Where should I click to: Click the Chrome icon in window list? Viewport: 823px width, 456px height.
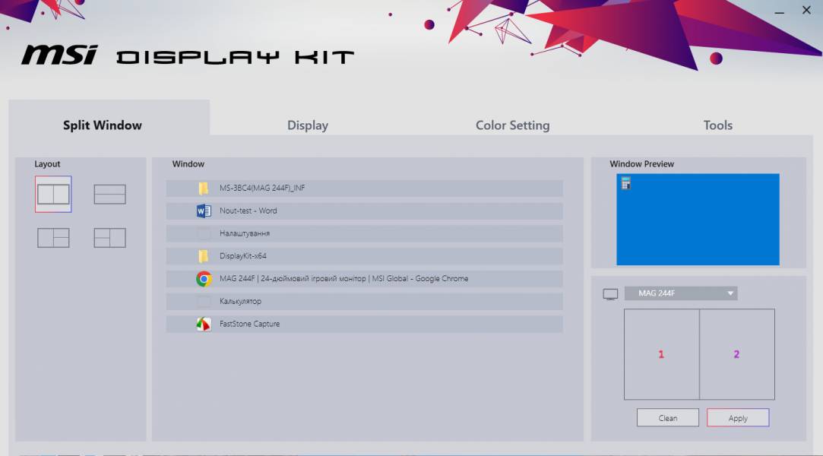point(204,279)
